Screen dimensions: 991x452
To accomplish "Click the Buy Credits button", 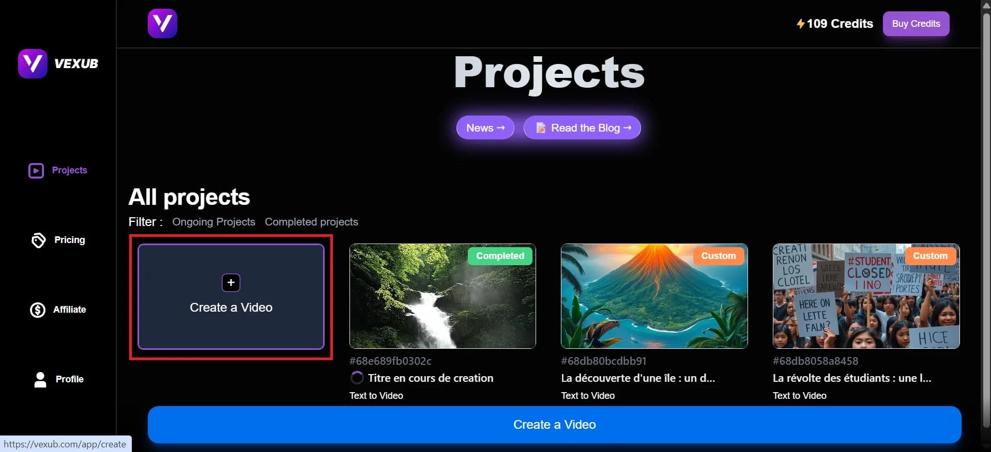I will coord(916,24).
